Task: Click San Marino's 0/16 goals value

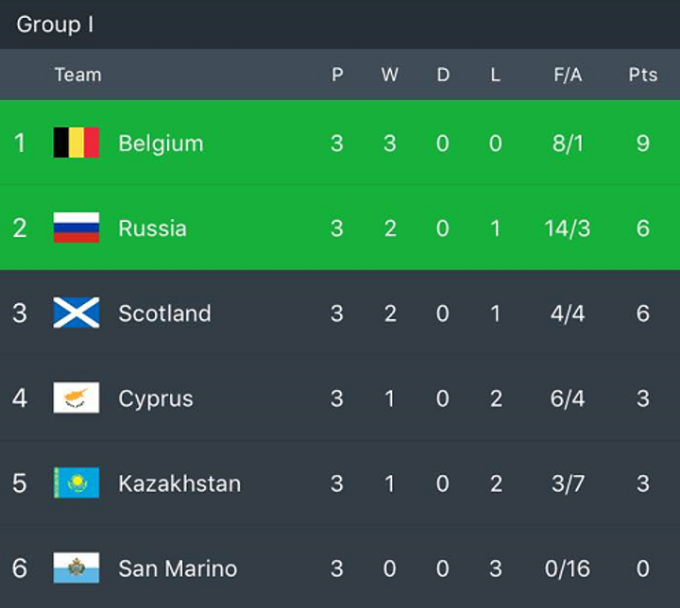Action: pyautogui.click(x=568, y=568)
